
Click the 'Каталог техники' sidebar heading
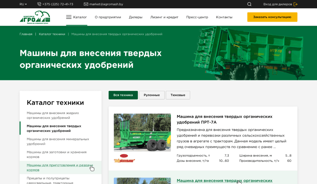click(x=55, y=103)
